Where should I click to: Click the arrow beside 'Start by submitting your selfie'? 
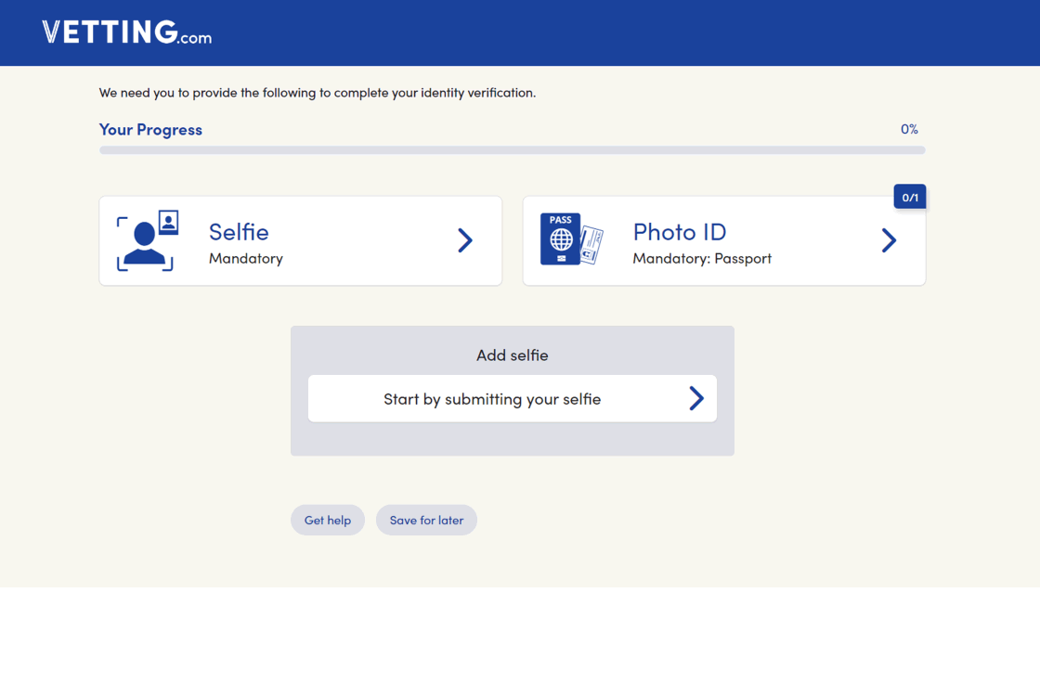point(695,398)
